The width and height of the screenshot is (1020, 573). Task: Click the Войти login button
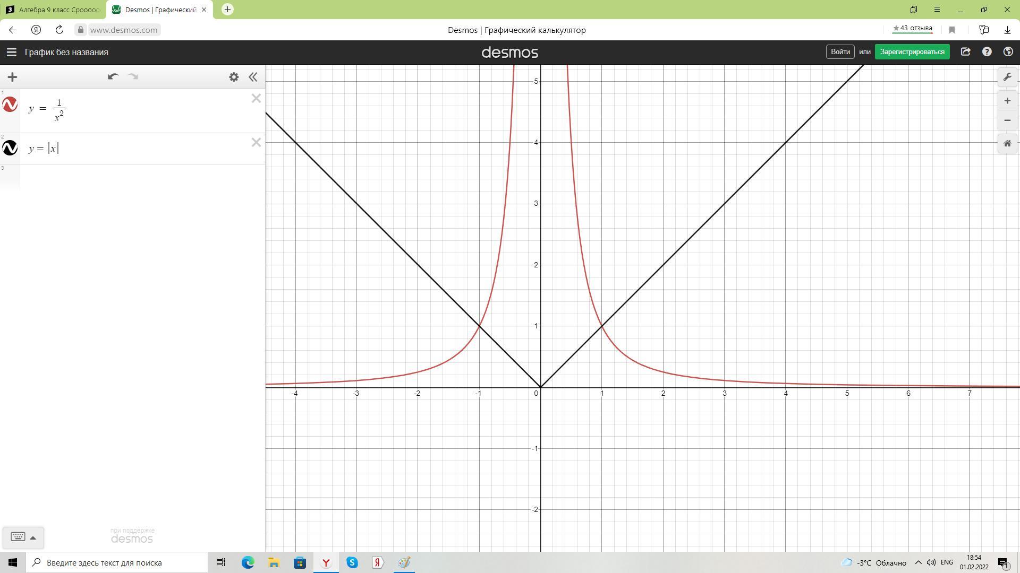(x=840, y=52)
